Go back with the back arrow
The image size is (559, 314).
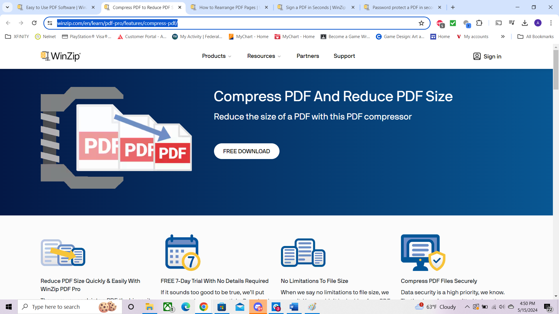point(8,23)
